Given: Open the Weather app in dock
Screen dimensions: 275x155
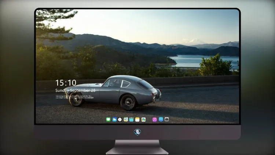Looking at the screenshot, I should (114, 119).
